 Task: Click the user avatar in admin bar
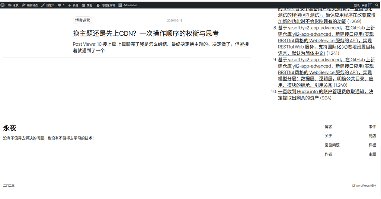pyautogui.click(x=370, y=5)
